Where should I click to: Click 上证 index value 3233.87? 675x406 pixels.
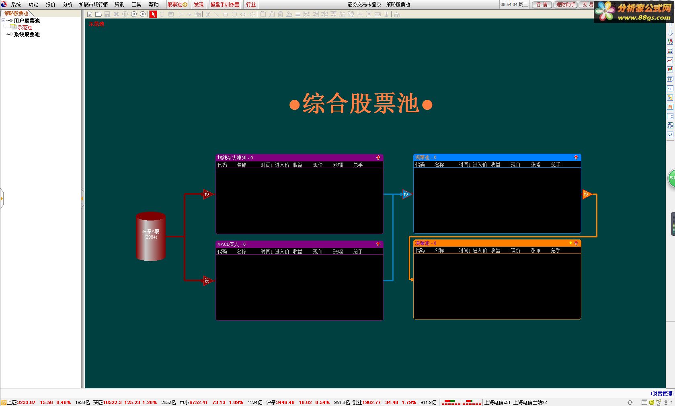[27, 402]
